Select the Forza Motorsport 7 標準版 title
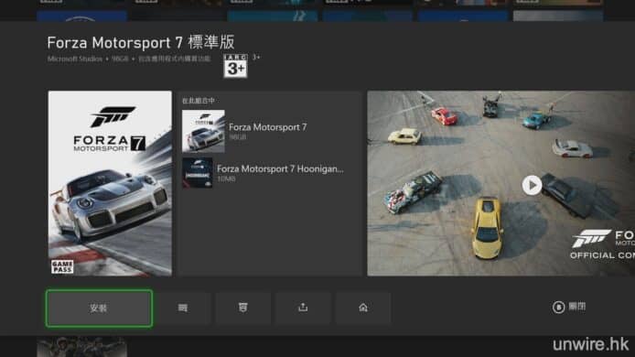Screen dimensions: 635x357 point(141,42)
